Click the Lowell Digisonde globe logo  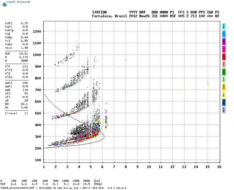pyautogui.click(x=5, y=4)
